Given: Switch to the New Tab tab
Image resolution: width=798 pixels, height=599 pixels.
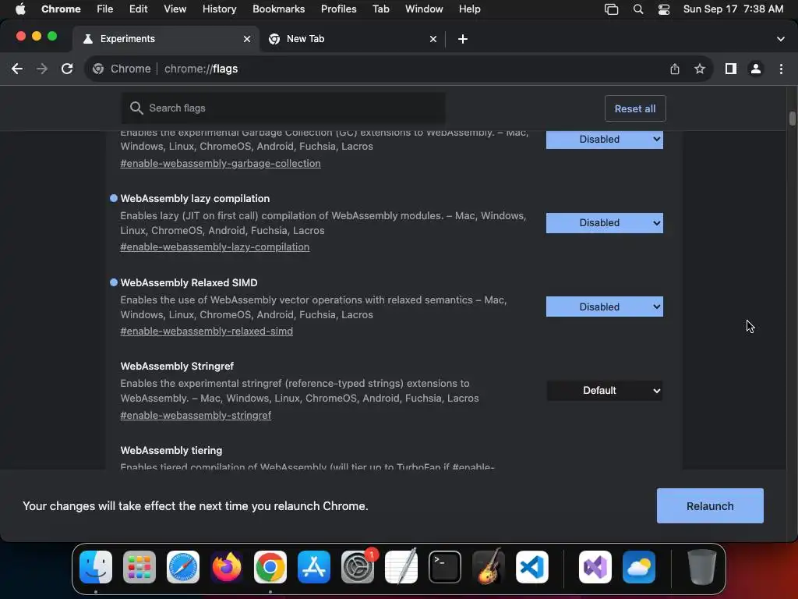Looking at the screenshot, I should [352, 39].
